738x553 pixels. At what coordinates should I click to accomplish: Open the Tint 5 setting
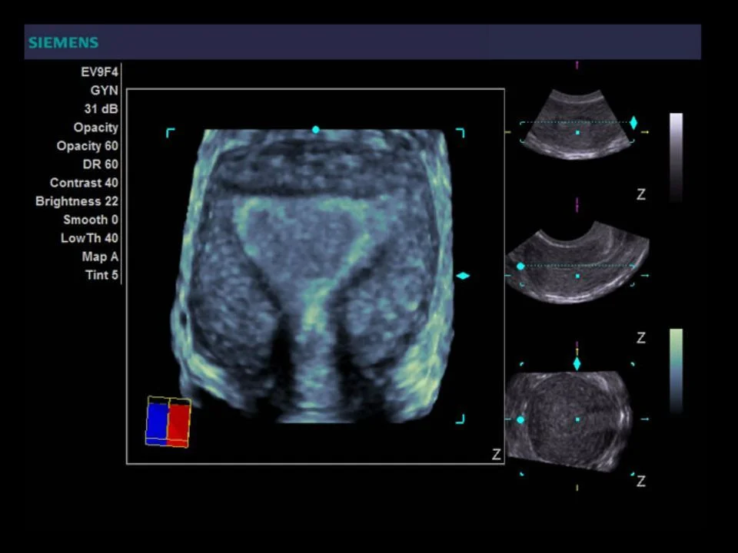click(x=101, y=275)
